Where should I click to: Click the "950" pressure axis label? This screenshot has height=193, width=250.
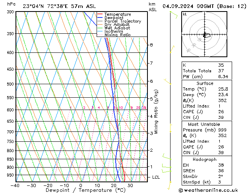11,175
